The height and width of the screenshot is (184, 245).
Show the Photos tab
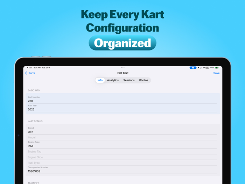pyautogui.click(x=143, y=80)
